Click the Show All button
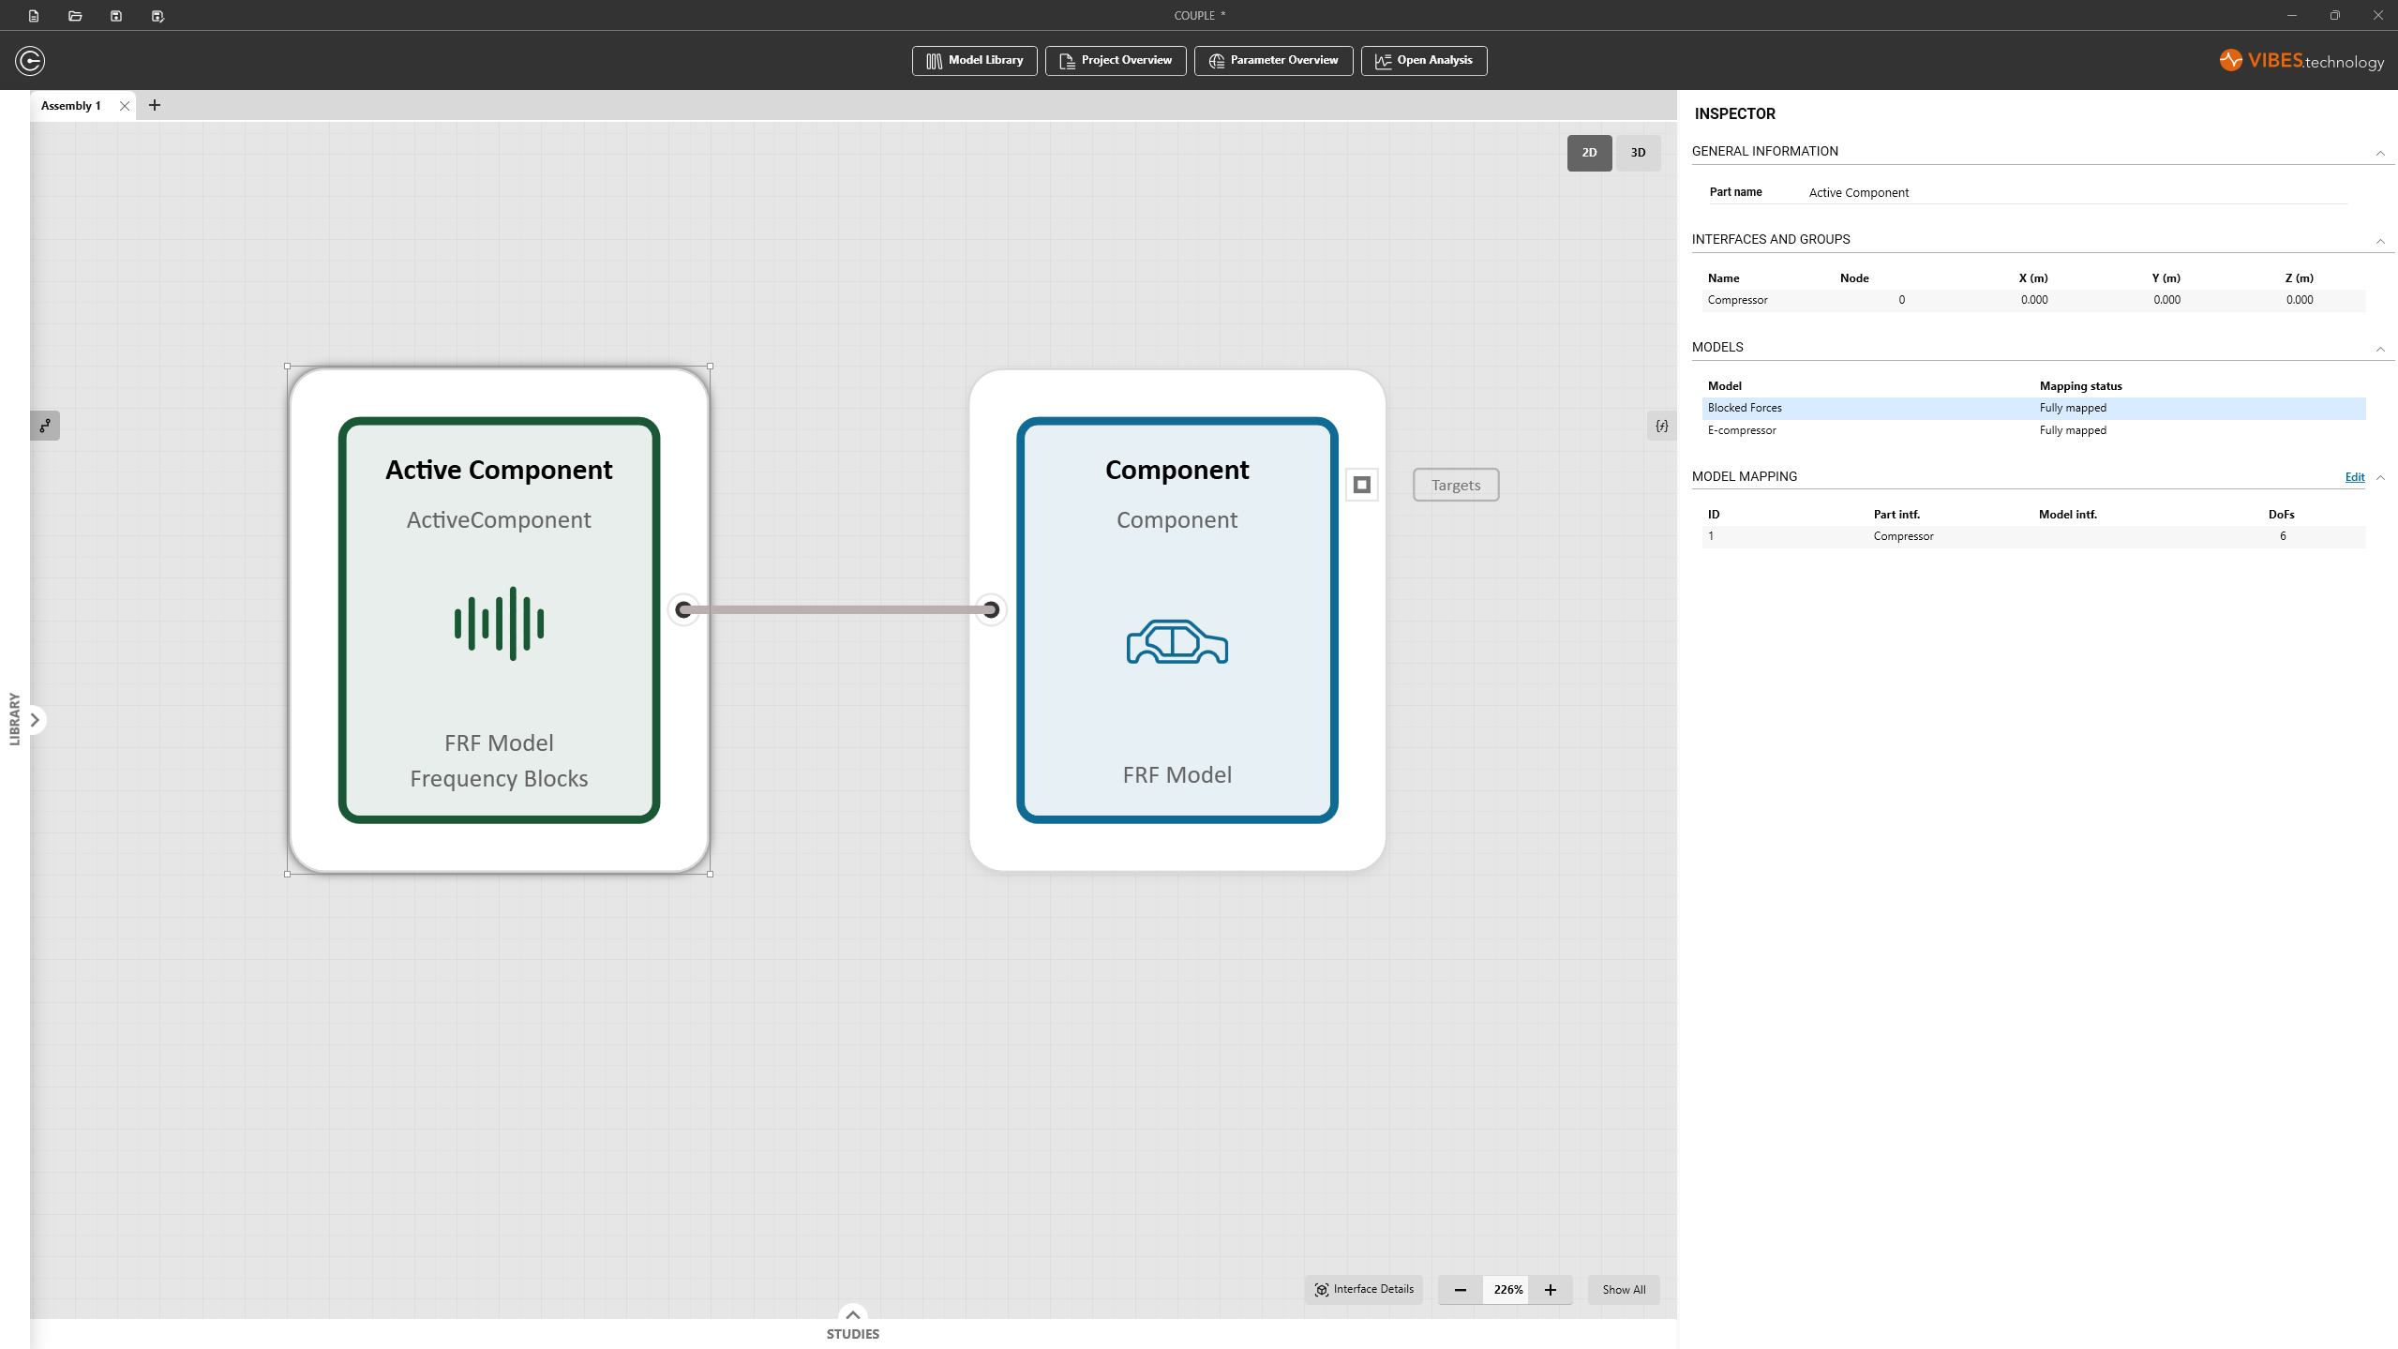This screenshot has height=1349, width=2398. click(1624, 1289)
